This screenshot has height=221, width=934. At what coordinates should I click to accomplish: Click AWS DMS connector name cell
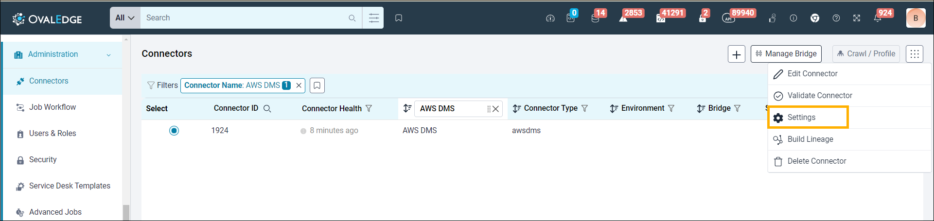coord(420,131)
